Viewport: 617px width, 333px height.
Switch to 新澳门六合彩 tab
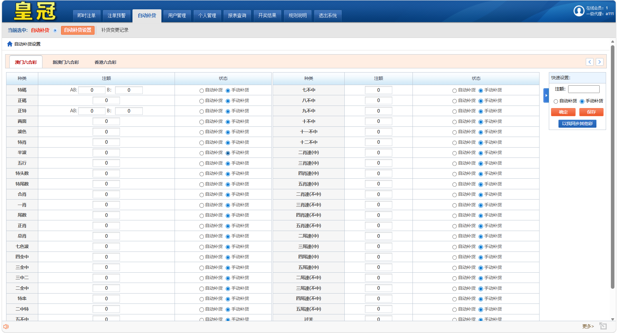click(x=66, y=62)
